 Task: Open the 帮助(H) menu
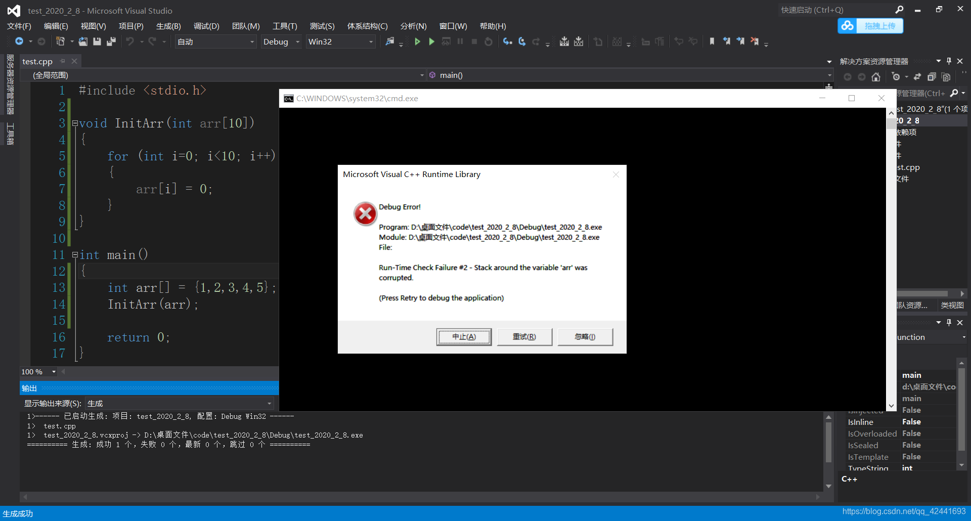click(493, 26)
